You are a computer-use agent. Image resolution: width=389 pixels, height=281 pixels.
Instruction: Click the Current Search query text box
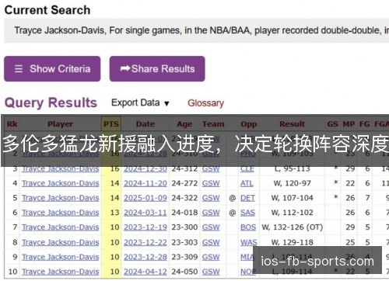pos(197,30)
